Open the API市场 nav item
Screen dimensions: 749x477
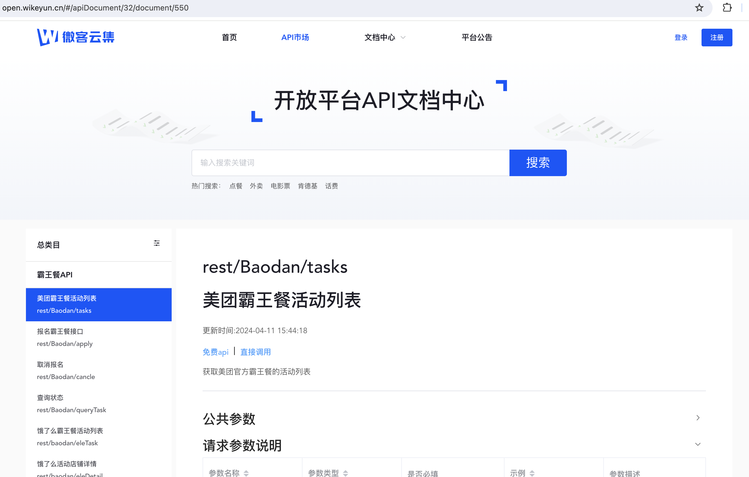click(295, 37)
